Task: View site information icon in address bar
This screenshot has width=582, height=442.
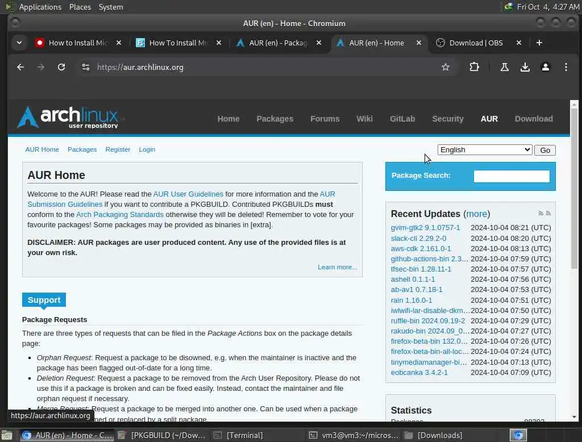Action: (86, 67)
